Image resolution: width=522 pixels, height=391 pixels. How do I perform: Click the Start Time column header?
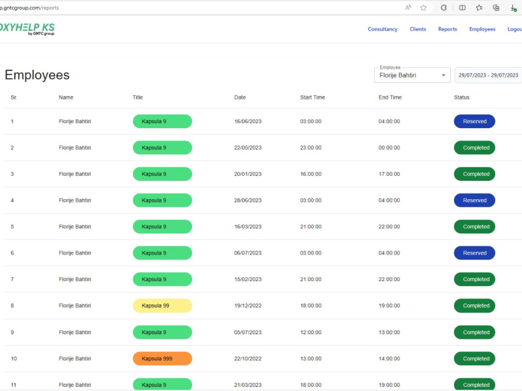point(312,97)
